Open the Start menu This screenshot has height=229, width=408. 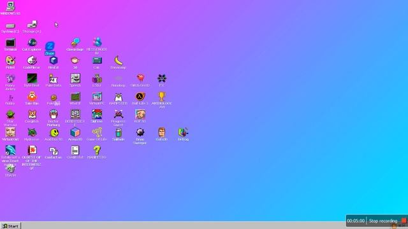11,226
